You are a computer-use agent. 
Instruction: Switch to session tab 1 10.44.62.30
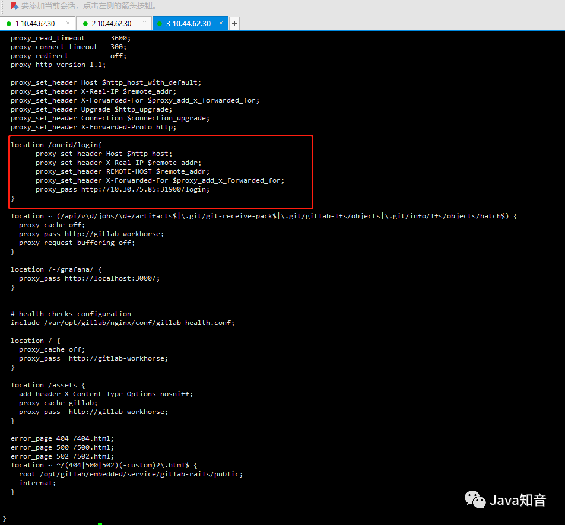coord(35,23)
